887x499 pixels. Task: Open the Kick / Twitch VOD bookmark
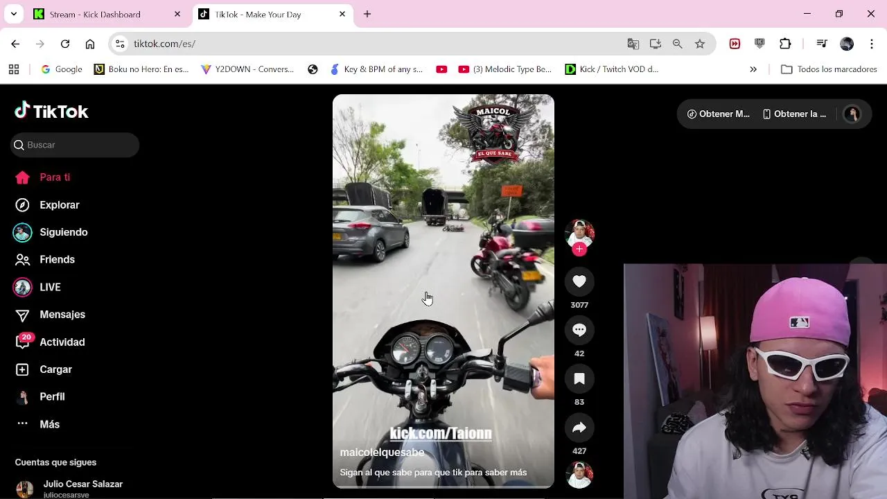click(612, 69)
